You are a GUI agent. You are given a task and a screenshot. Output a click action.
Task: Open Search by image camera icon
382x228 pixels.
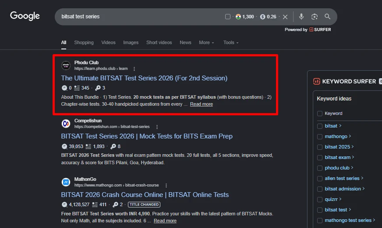(315, 17)
